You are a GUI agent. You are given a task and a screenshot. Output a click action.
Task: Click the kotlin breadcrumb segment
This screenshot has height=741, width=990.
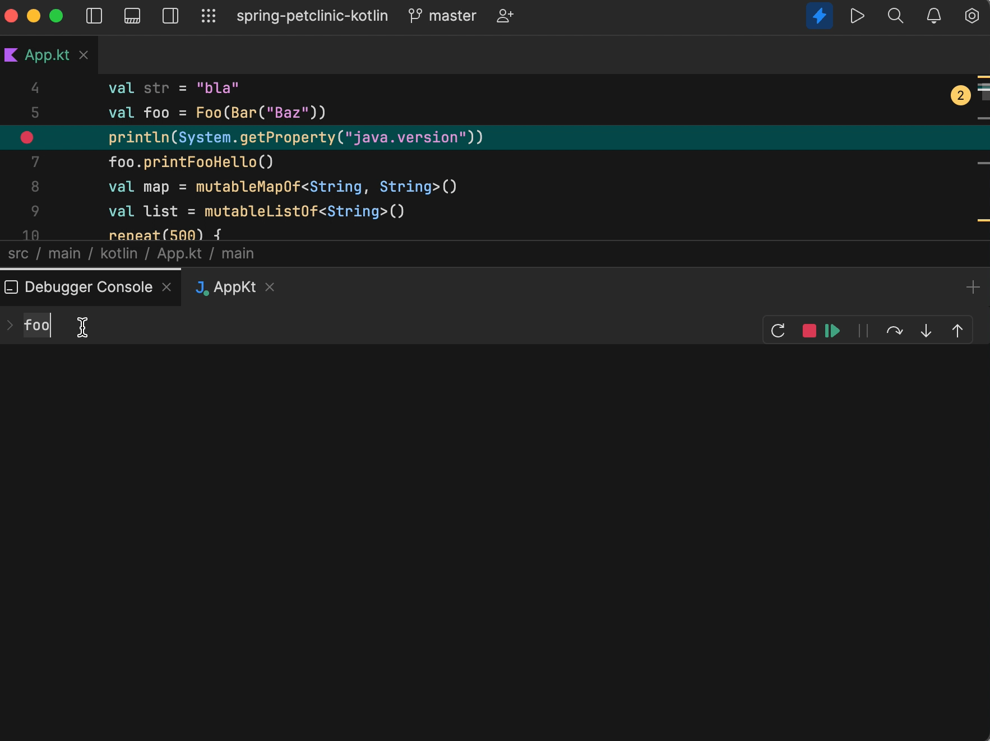tap(119, 253)
